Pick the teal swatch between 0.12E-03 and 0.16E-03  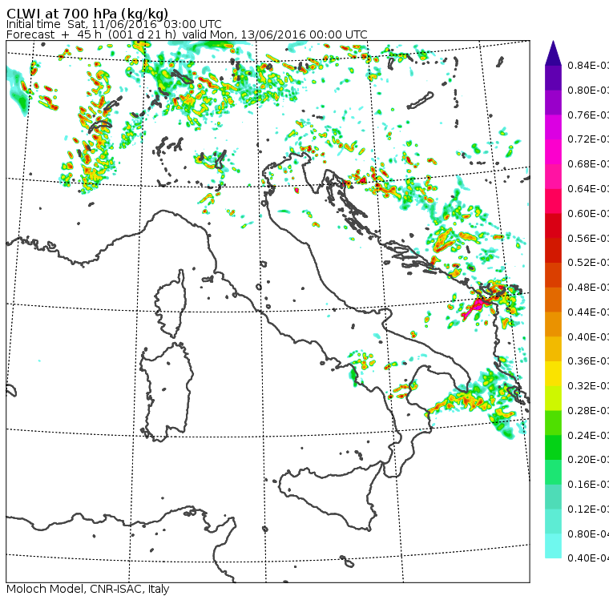pyautogui.click(x=553, y=497)
